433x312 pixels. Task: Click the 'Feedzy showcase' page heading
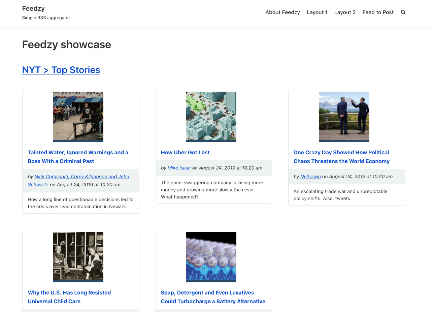[x=67, y=44]
